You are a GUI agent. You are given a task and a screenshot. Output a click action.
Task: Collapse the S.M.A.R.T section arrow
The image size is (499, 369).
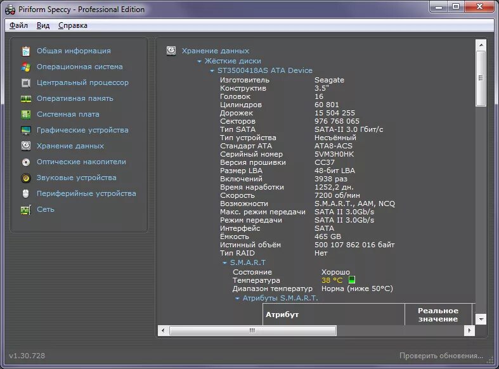pos(225,262)
